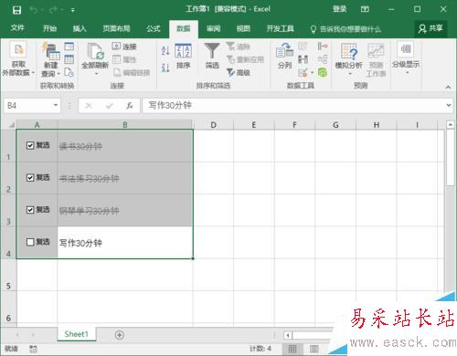Click the 编辑链接 (Edit Links) button

(132, 72)
